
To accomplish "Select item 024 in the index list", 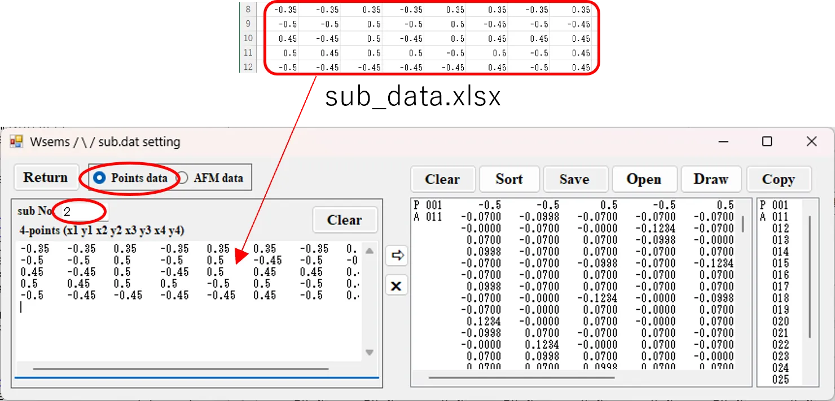I will [780, 368].
